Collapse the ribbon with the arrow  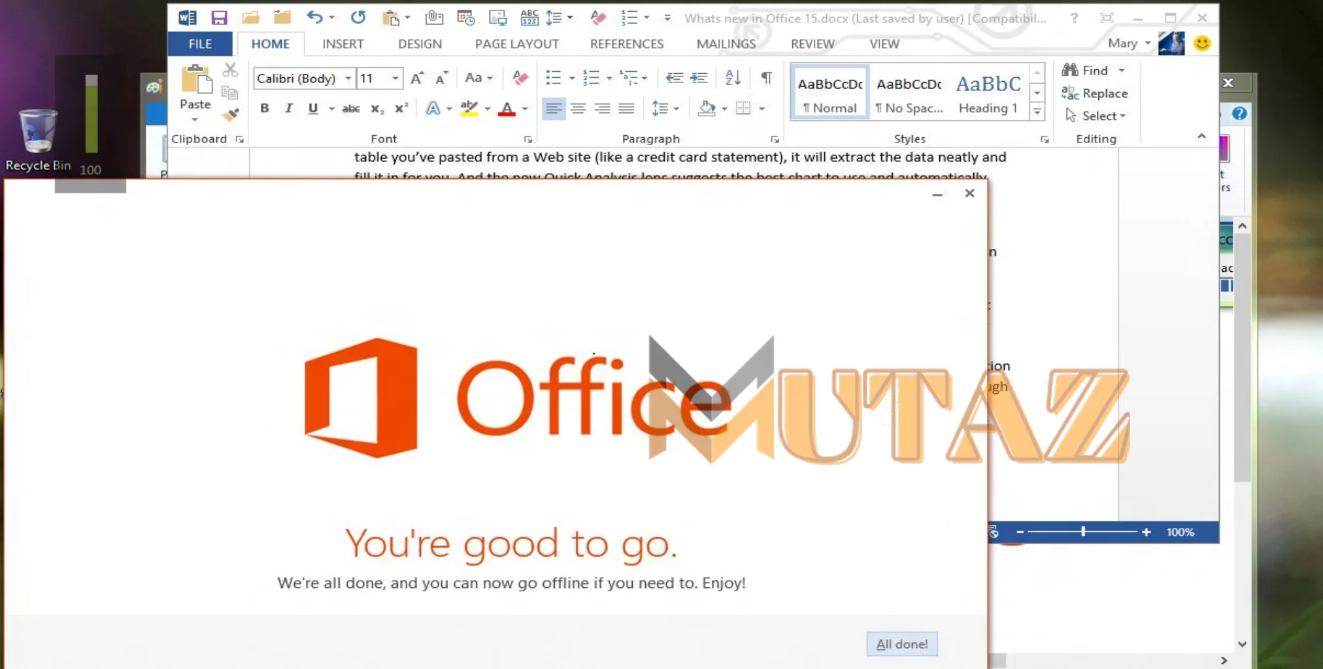click(1201, 136)
